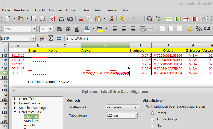This screenshot has height=129, width=213.
Task: Open Print Preview
Action: pos(70,19)
